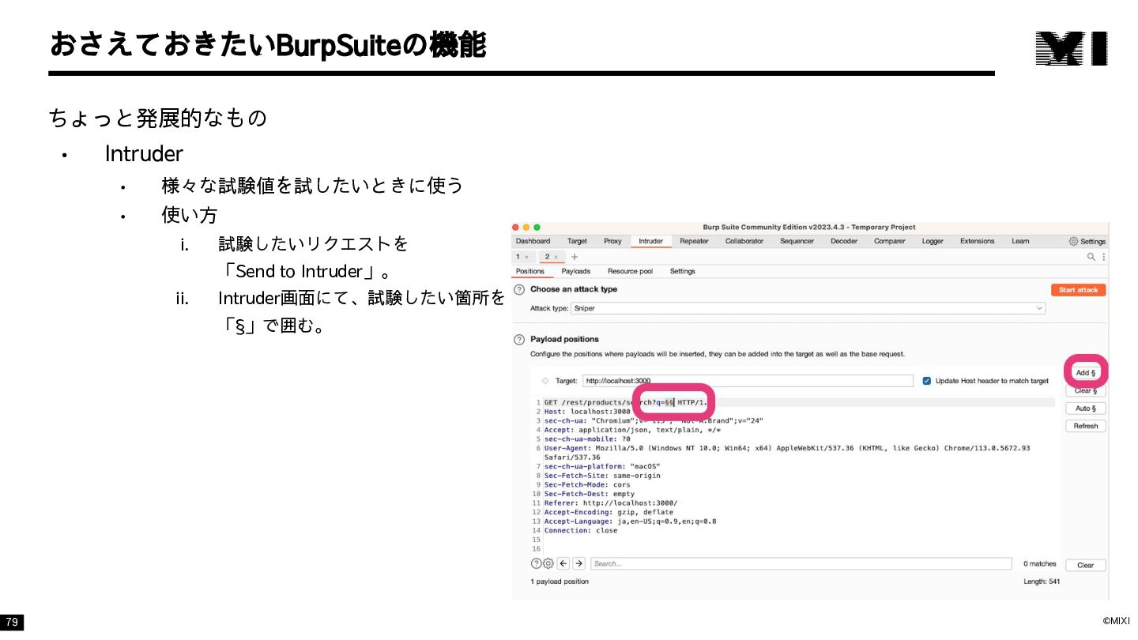The image size is (1138, 640).
Task: Switch to the Dashboard tab
Action: tap(533, 241)
